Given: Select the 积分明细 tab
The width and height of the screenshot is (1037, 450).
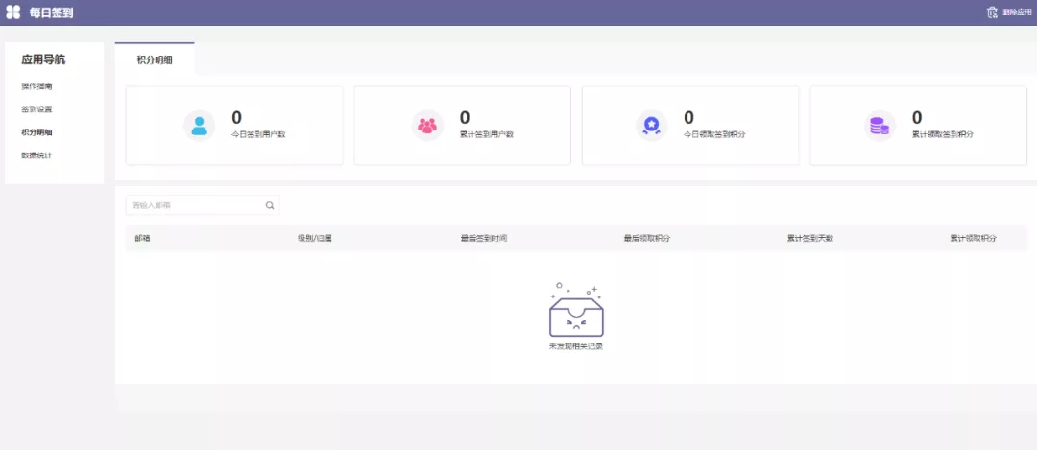Looking at the screenshot, I should coord(155,59).
